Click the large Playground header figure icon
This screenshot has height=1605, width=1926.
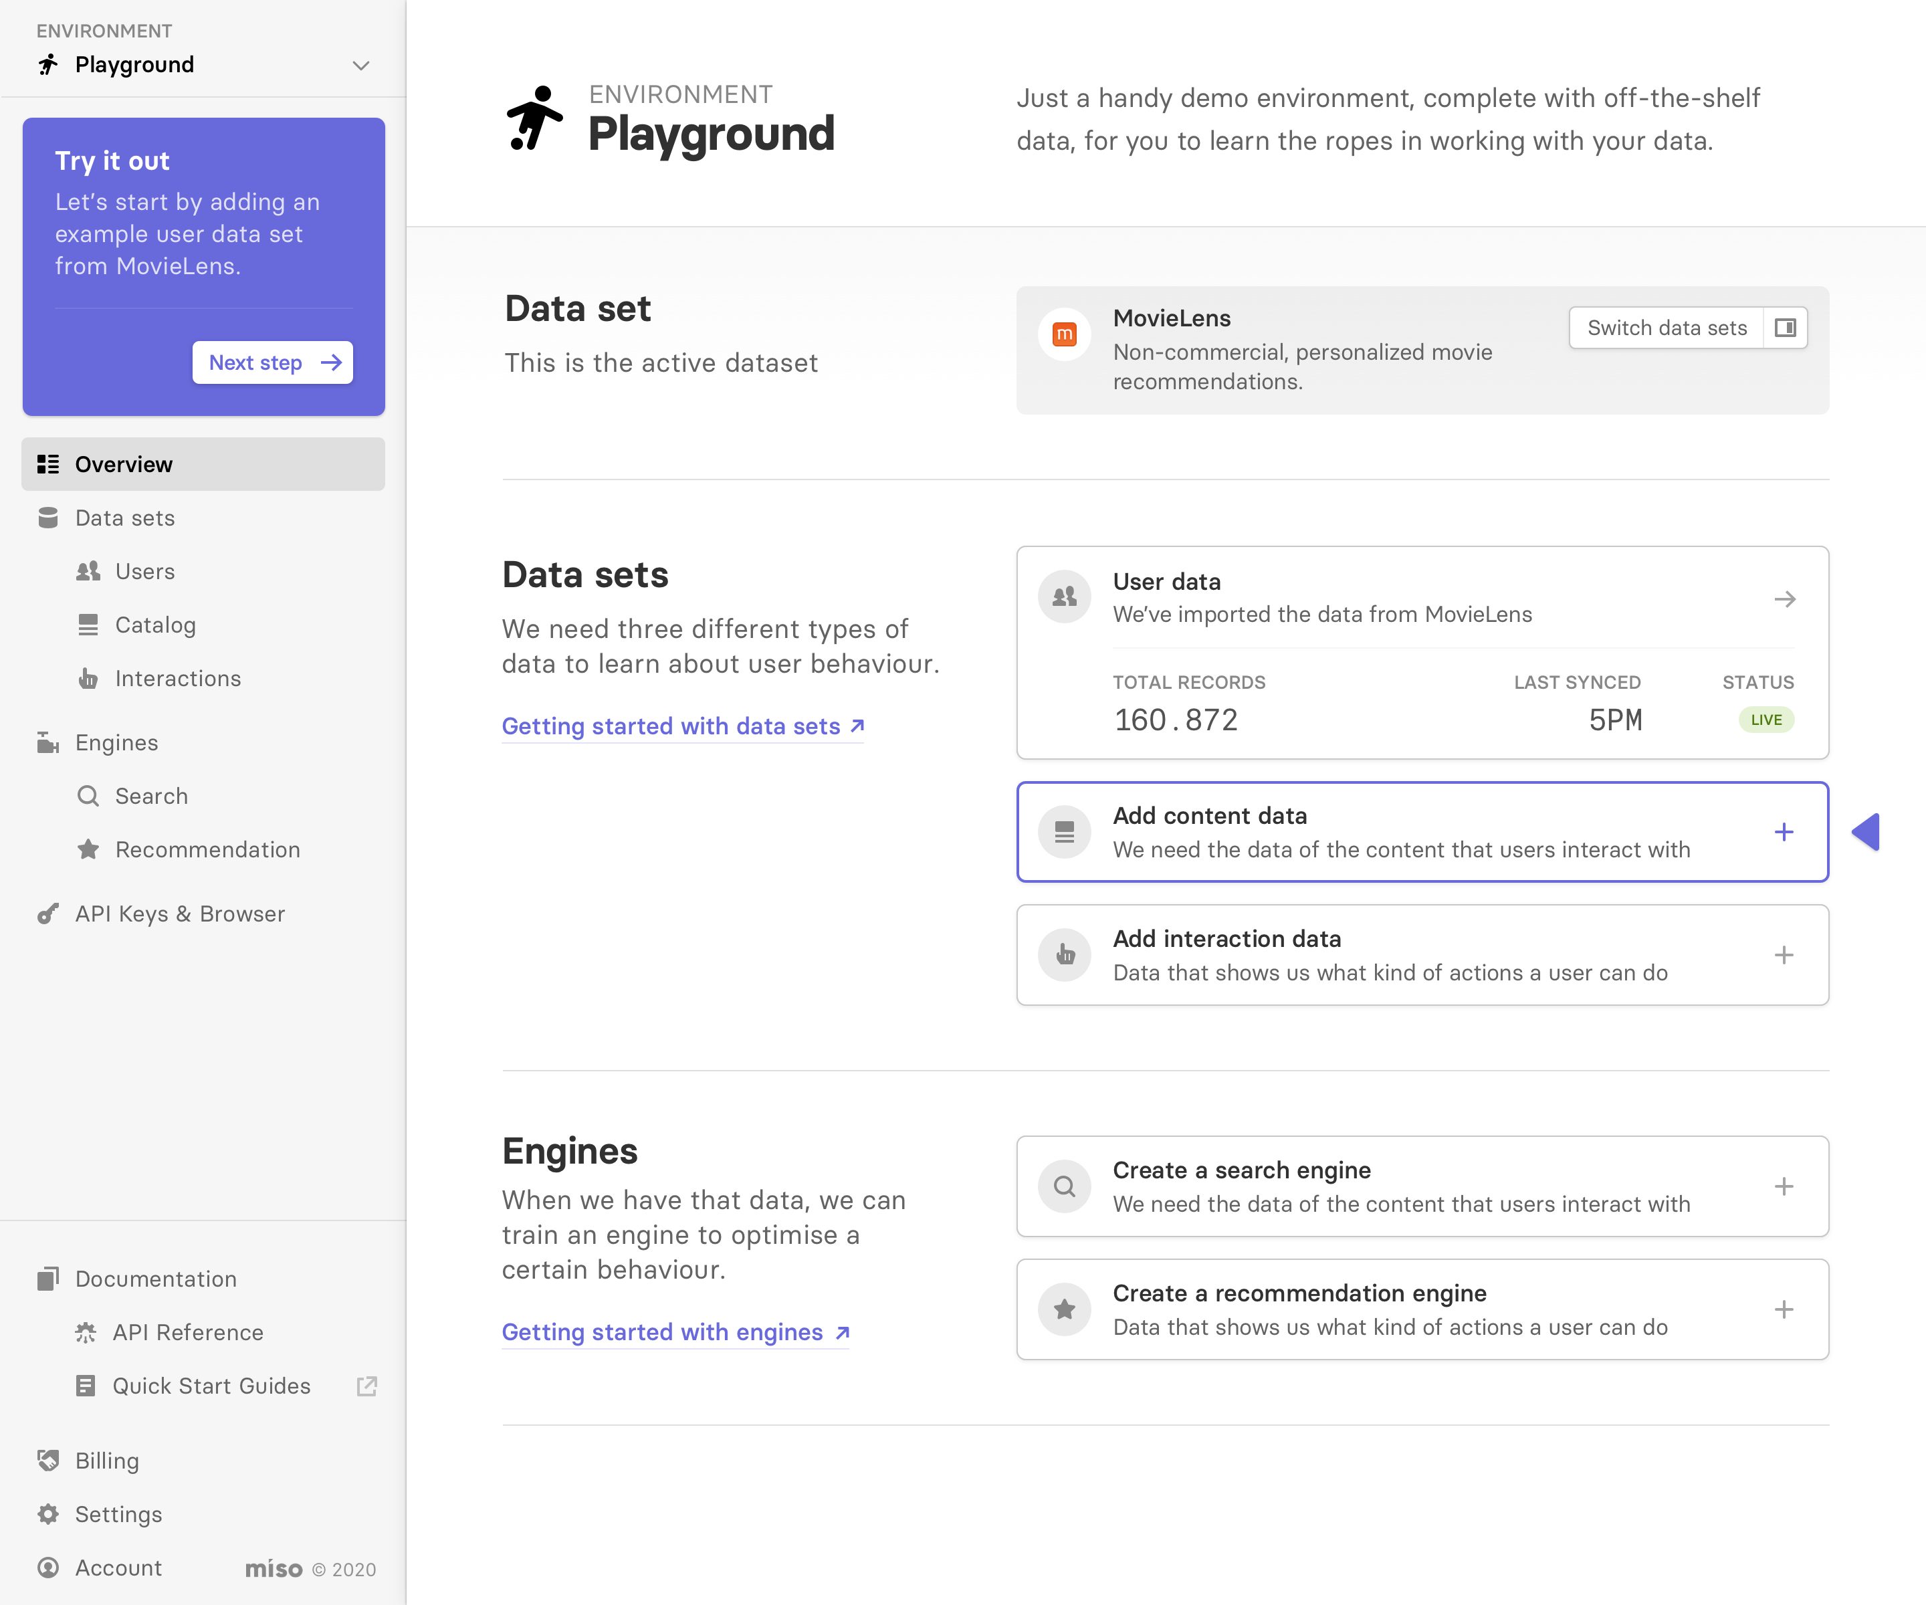pyautogui.click(x=536, y=118)
